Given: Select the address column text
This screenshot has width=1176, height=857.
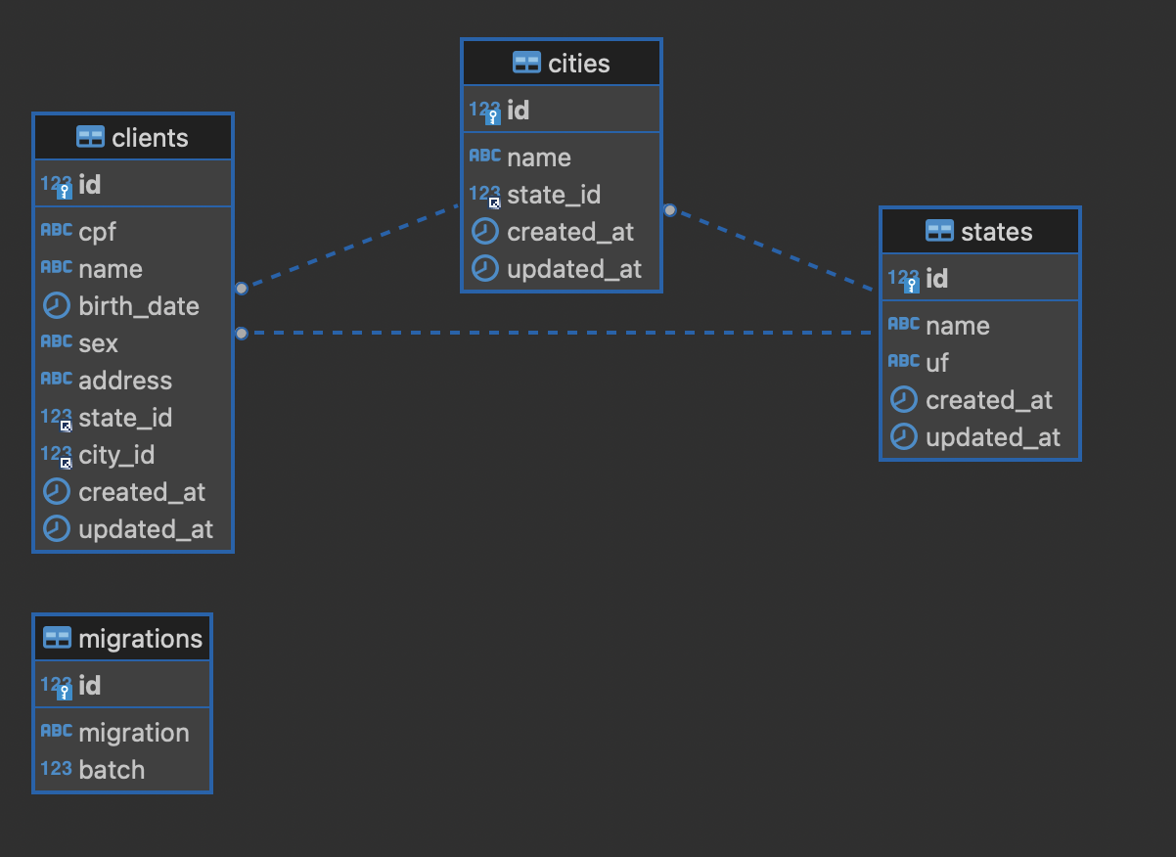Looking at the screenshot, I should pyautogui.click(x=125, y=381).
